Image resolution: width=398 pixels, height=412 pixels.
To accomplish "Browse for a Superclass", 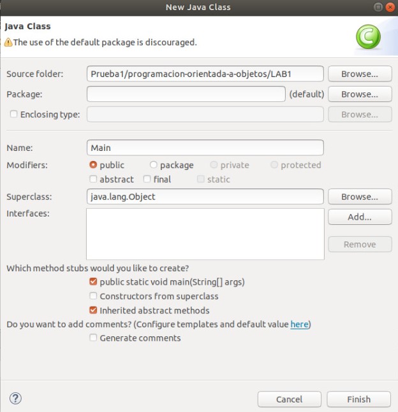I will pos(359,197).
